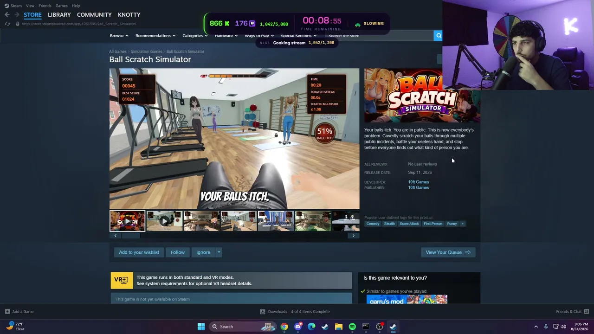Image resolution: width=594 pixels, height=334 pixels.
Task: Expand the Recommendations dropdown
Action: tap(155, 36)
